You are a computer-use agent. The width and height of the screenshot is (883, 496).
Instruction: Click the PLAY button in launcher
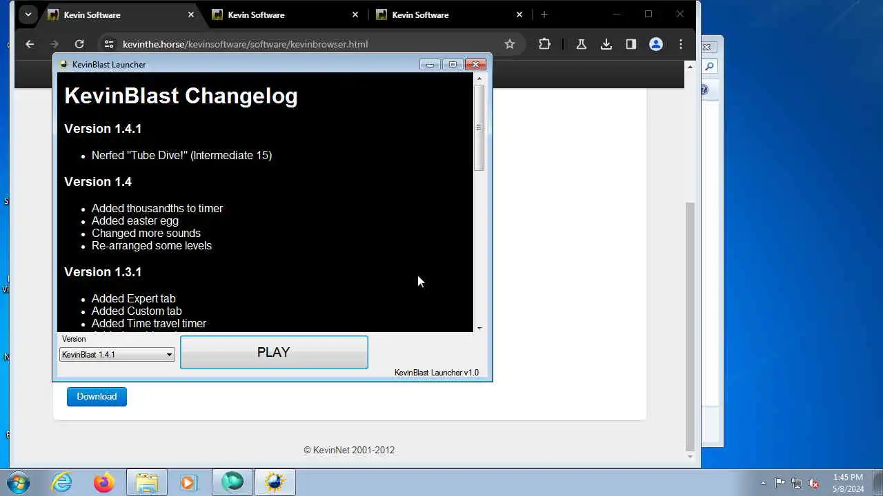pyautogui.click(x=274, y=352)
